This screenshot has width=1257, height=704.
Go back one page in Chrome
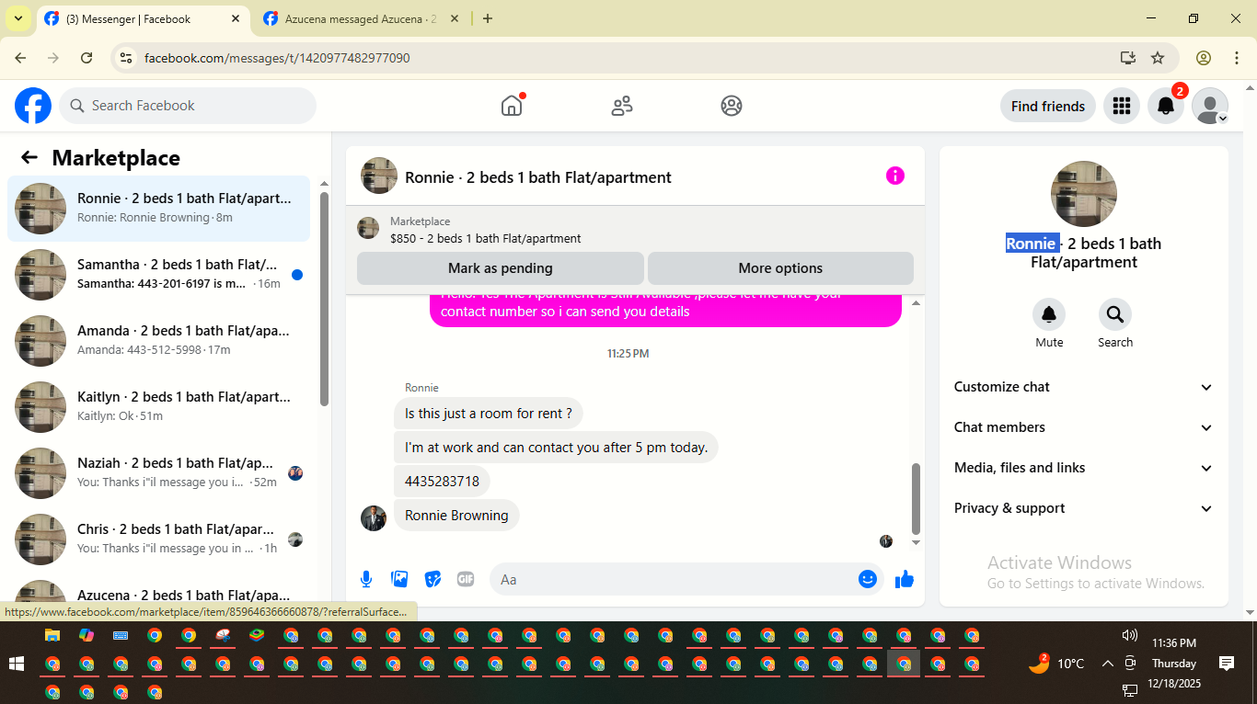point(20,58)
